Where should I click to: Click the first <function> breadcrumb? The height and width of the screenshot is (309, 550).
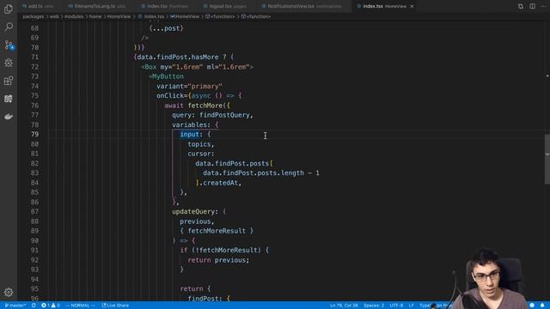220,16
